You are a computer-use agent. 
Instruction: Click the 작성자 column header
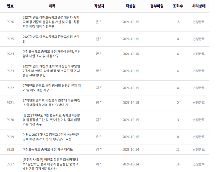99,6
